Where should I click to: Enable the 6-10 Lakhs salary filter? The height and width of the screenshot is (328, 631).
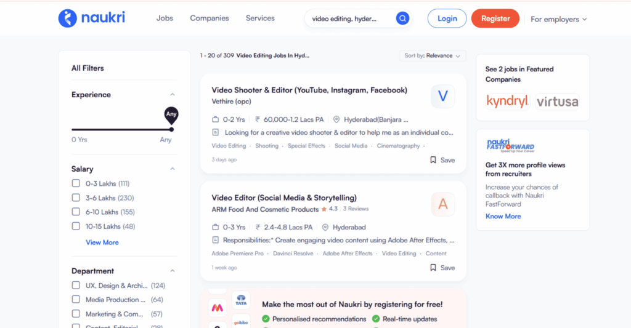76,212
